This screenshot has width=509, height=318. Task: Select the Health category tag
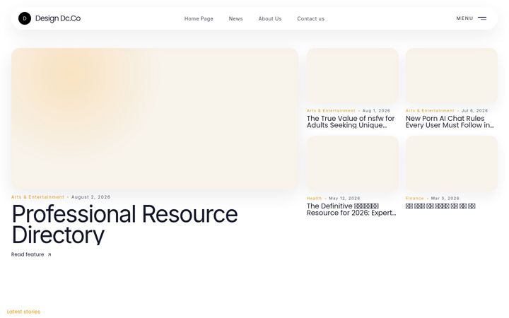(314, 199)
